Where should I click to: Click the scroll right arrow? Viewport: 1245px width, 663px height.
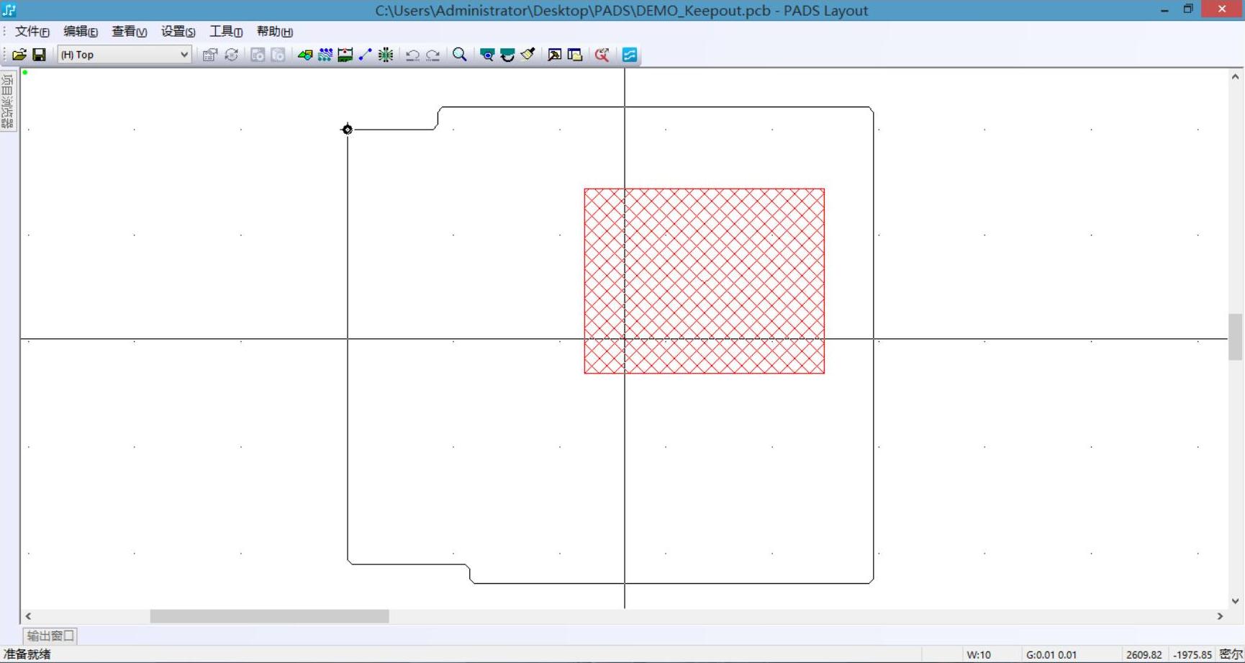click(x=1221, y=616)
